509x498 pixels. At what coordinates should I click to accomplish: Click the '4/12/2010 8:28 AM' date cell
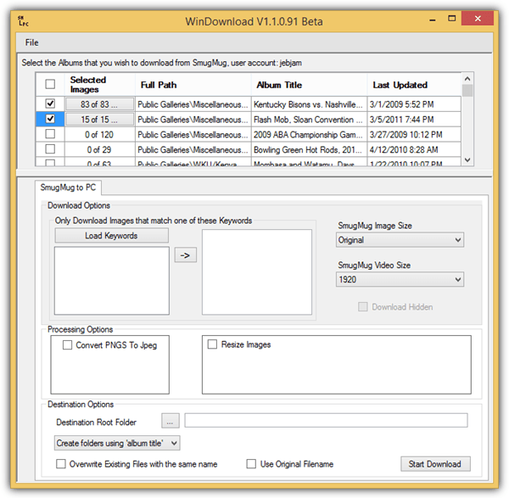[x=414, y=149]
